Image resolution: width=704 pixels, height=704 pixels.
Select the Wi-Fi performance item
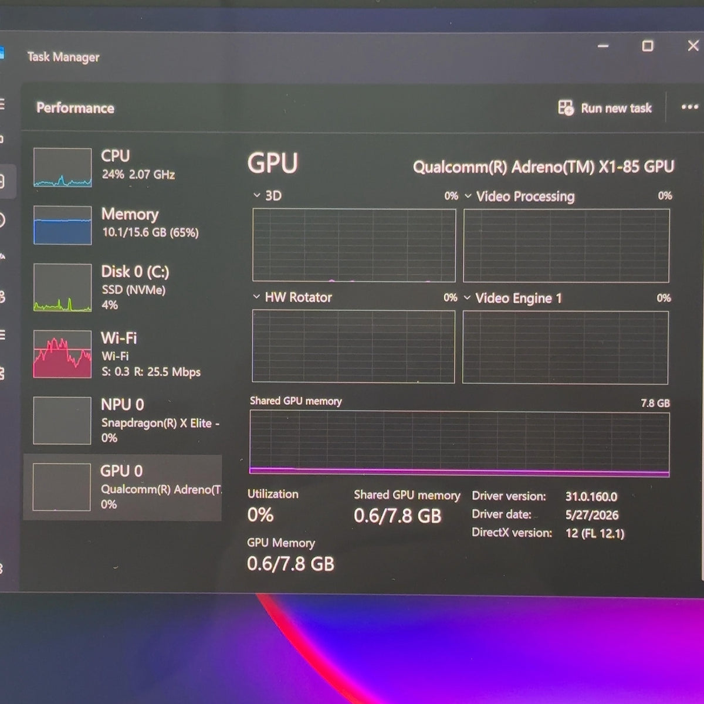[x=123, y=354]
